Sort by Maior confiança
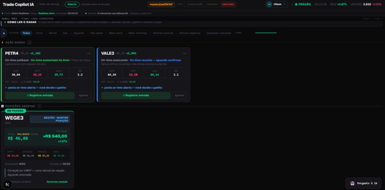The height and width of the screenshot is (190, 385). pos(138,33)
